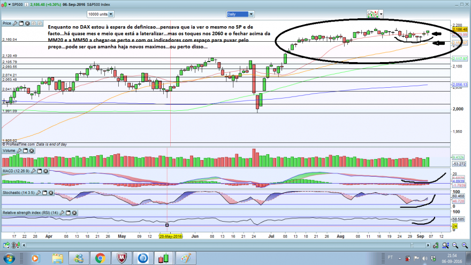Click the 2,186.48 price tag on axis
Screen dimensions: 471x265
pyautogui.click(x=460, y=29)
